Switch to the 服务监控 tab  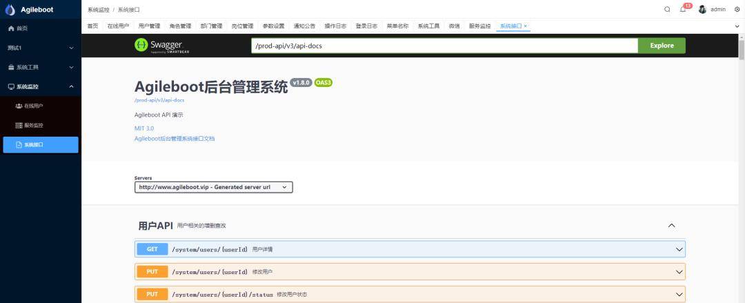(479, 26)
